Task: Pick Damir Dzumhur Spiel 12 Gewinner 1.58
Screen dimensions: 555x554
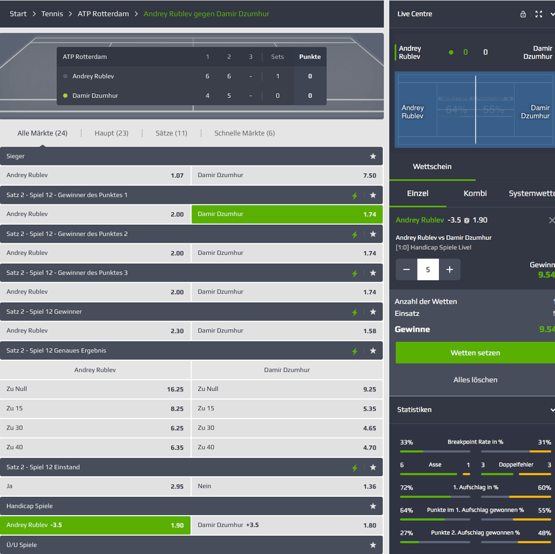Action: [x=287, y=331]
